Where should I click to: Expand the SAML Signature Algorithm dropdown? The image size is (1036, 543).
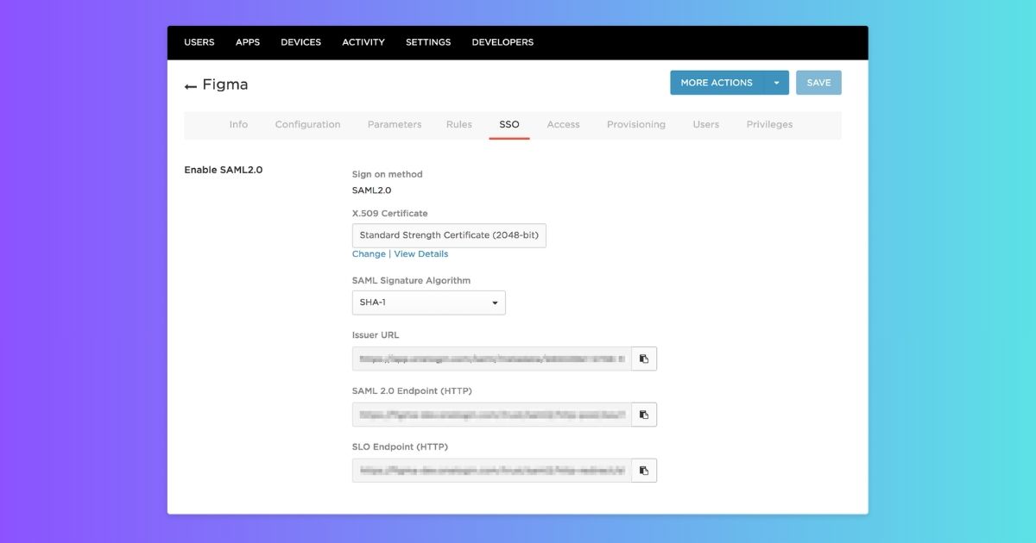(x=429, y=303)
